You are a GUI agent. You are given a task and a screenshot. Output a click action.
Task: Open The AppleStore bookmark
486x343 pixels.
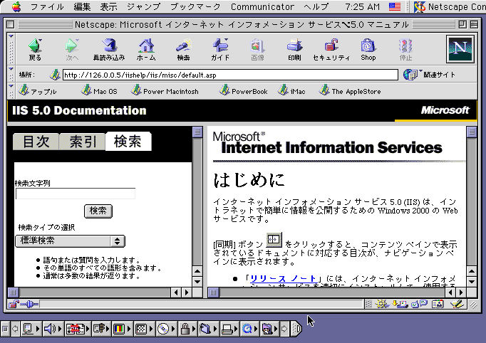[350, 91]
